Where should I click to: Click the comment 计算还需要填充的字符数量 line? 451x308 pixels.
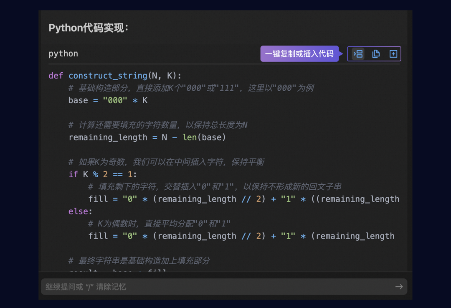pos(157,125)
